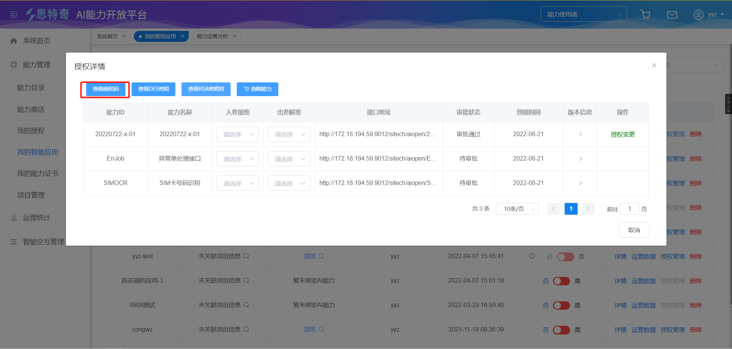The image size is (732, 349).
Task: Click the 查看授权码 button
Action: coord(106,89)
